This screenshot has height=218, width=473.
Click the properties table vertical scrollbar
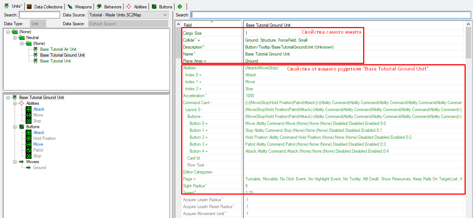coord(468,42)
